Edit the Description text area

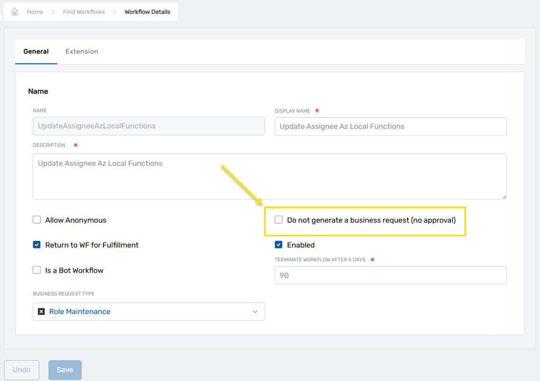tap(269, 176)
